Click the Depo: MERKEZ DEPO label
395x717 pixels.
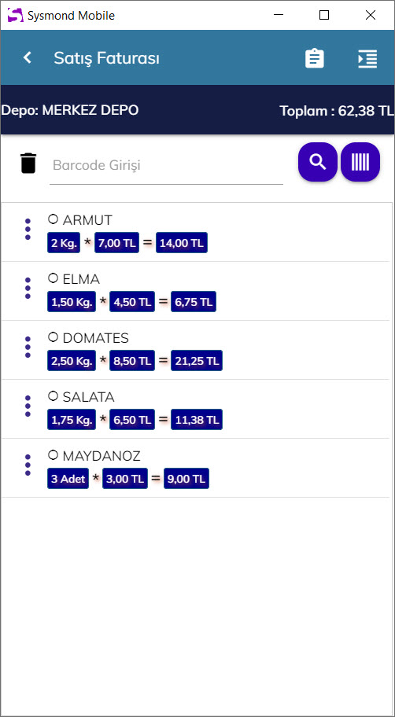70,110
